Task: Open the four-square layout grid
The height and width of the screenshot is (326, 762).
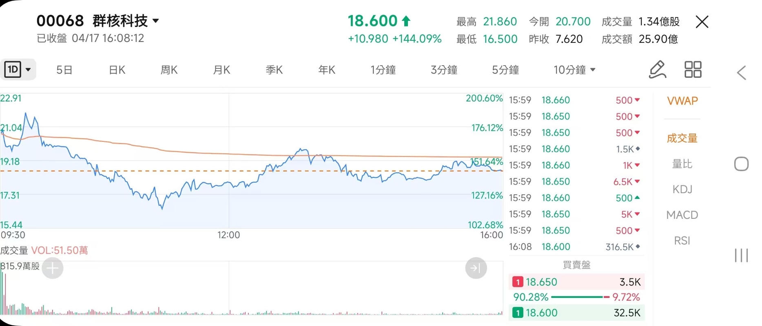Action: (x=693, y=70)
